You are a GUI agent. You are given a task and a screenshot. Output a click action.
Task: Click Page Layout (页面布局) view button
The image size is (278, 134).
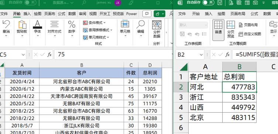[248, 25]
